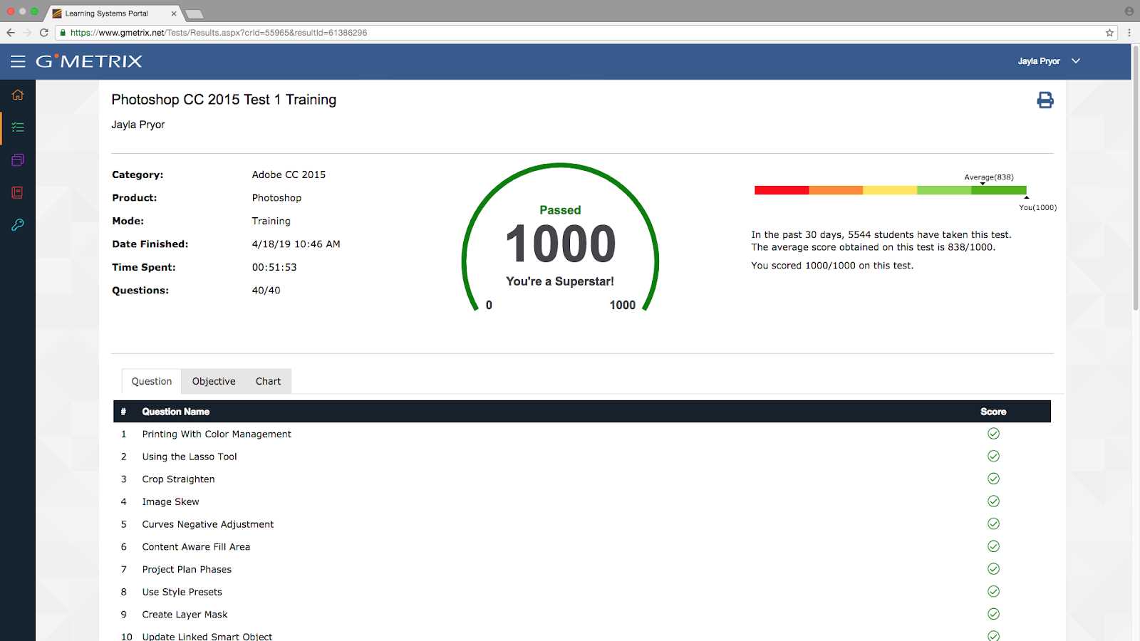Screen dimensions: 1140x641
Task: Click the checkmark for Curves Negative Adjustment
Action: [993, 524]
